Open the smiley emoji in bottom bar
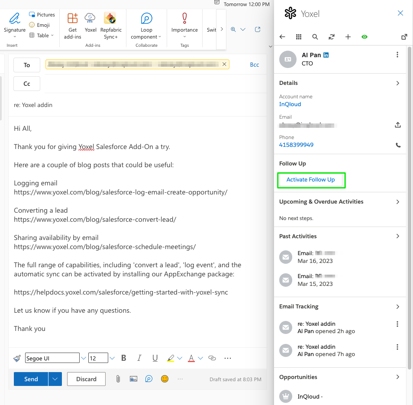 (165, 379)
